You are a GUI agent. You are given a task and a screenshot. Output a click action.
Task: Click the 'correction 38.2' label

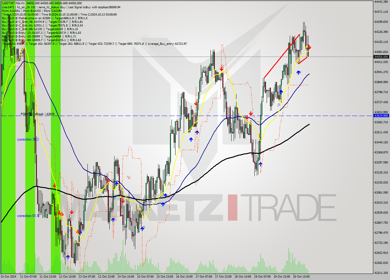coord(28,139)
